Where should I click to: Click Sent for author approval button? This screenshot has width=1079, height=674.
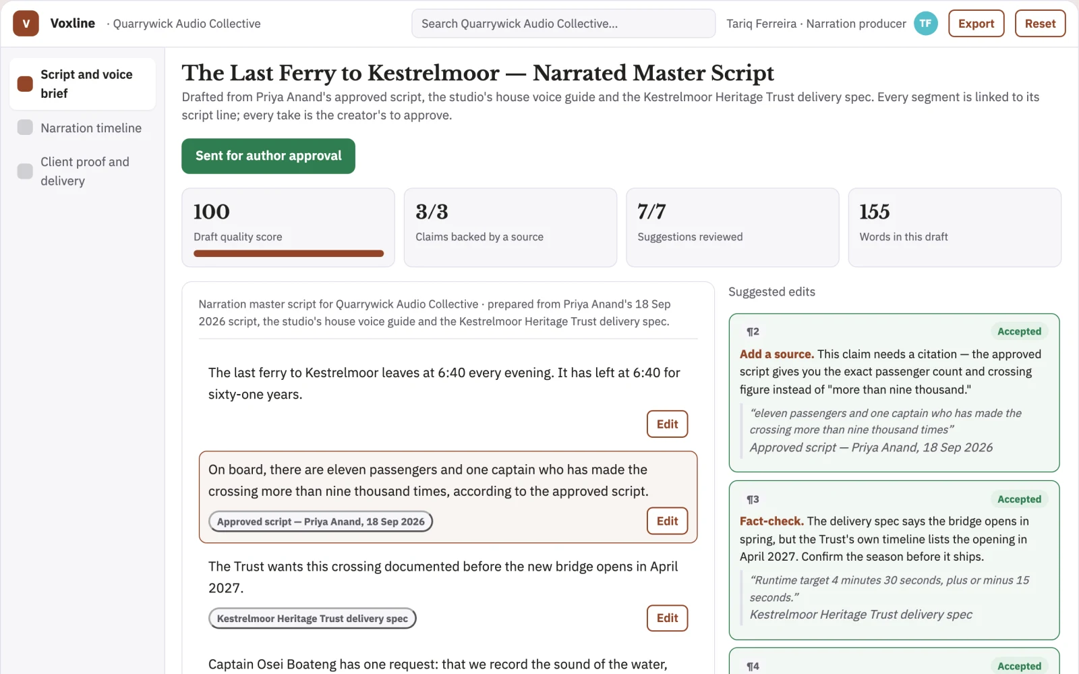[268, 156]
